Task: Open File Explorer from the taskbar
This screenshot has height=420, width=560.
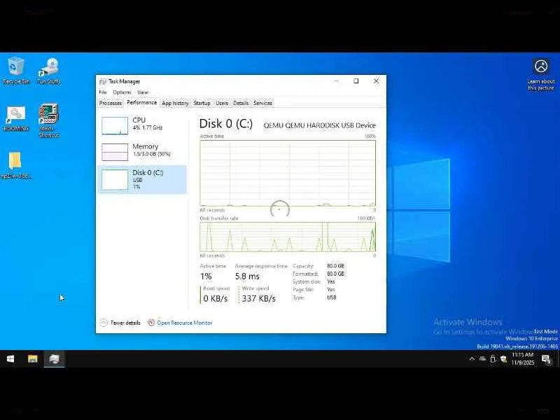Action: [32, 358]
